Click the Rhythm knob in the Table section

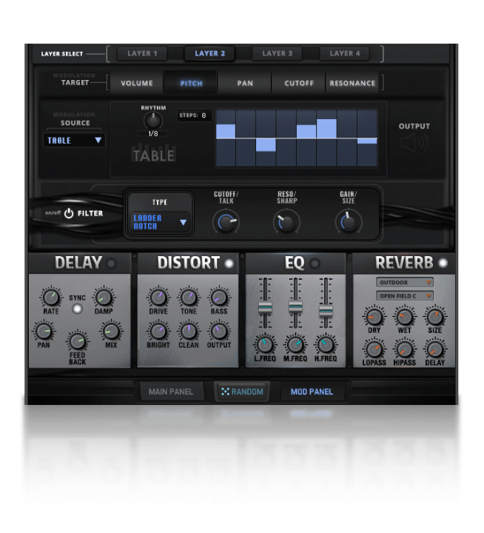(x=152, y=120)
